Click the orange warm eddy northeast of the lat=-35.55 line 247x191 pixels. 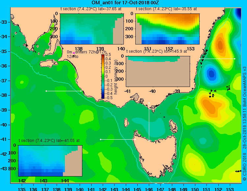coord(220,45)
